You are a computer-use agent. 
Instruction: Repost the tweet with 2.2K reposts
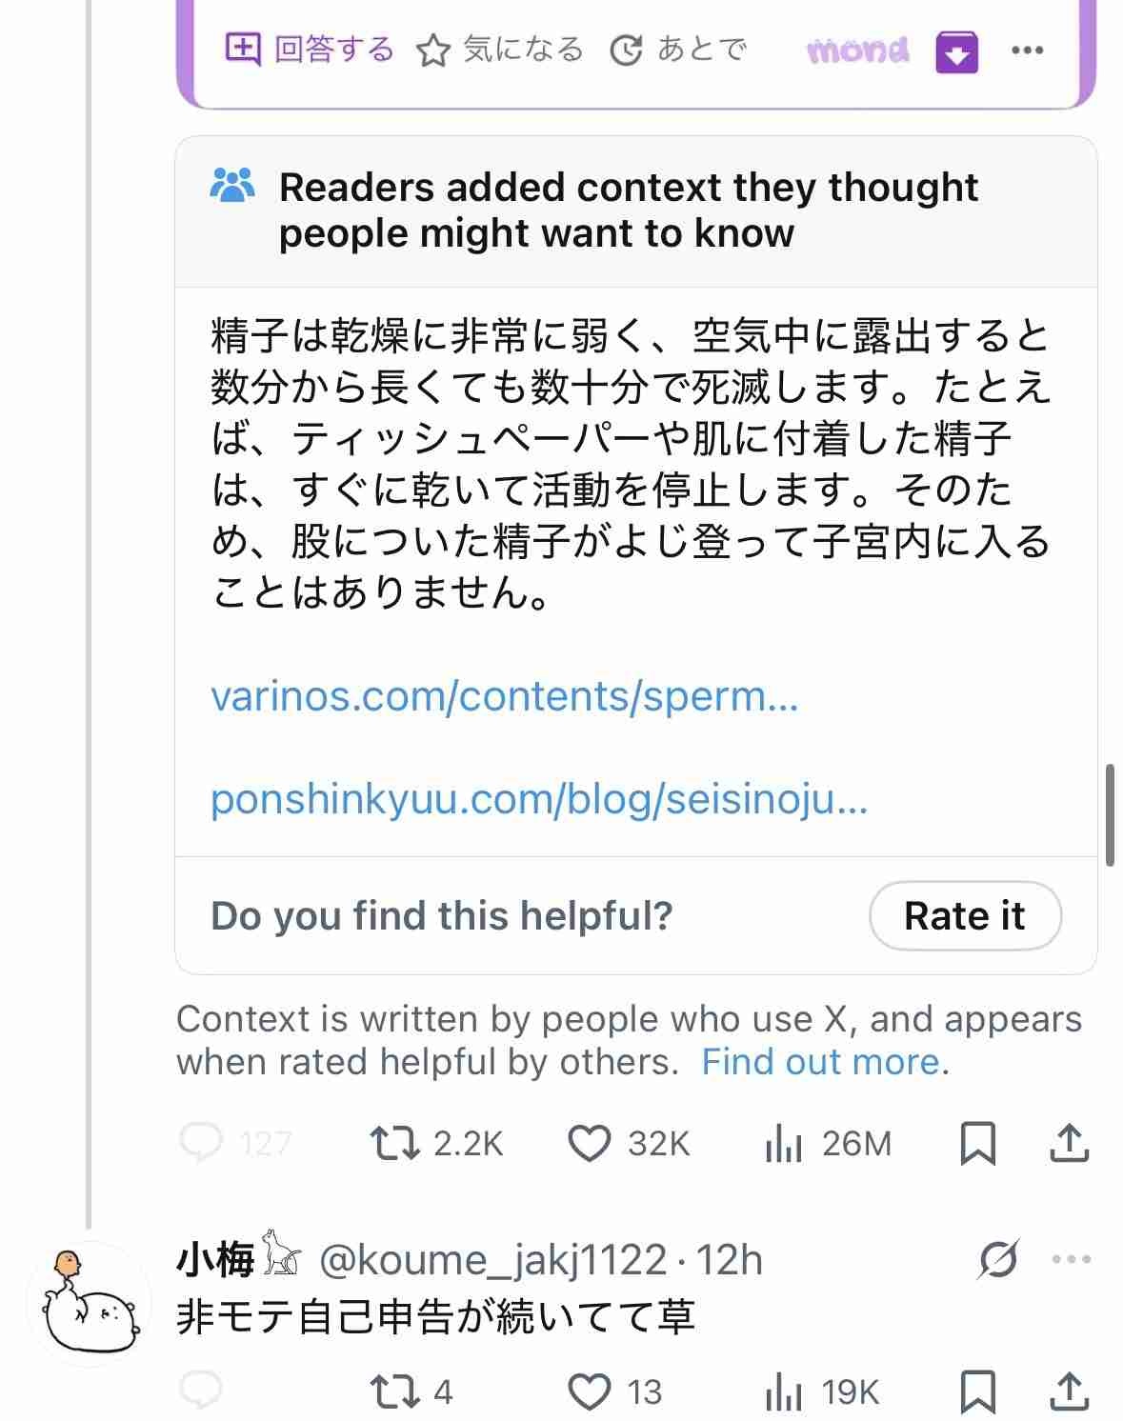coord(395,1143)
